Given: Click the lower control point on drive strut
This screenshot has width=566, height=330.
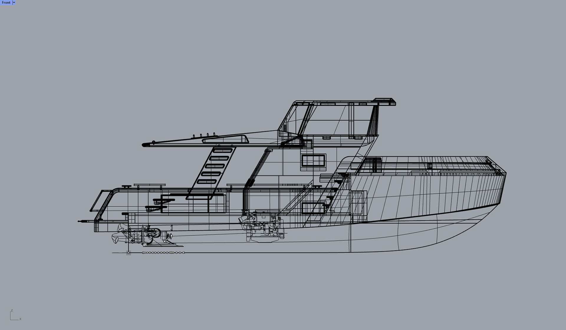Looking at the screenshot, I should click(164, 241).
